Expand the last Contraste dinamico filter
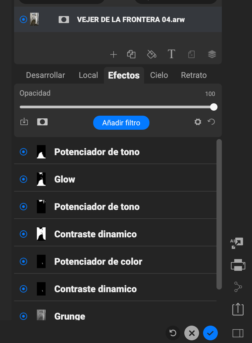Image resolution: width=252 pixels, height=343 pixels. pyautogui.click(x=96, y=289)
